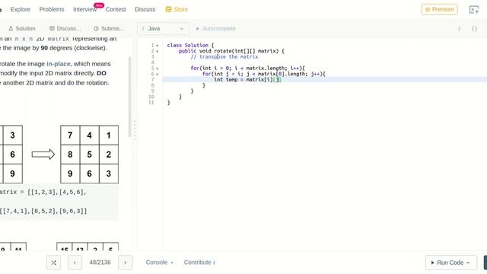Screen dimensions: 487x274
Task: Open the playground icon at top right
Action: coord(473,10)
